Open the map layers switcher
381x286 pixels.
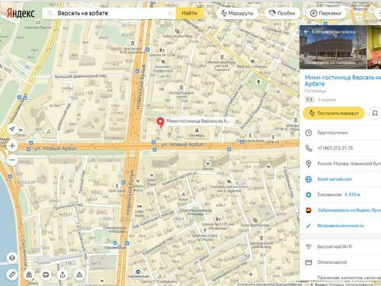12,258
